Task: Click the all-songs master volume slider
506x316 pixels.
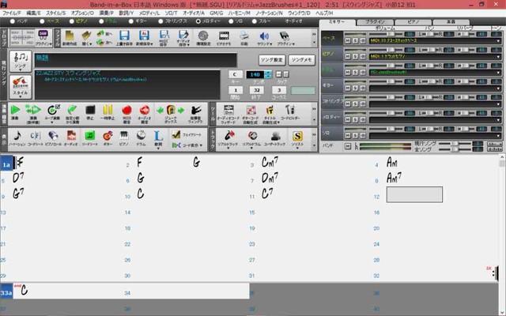Action: [455, 149]
